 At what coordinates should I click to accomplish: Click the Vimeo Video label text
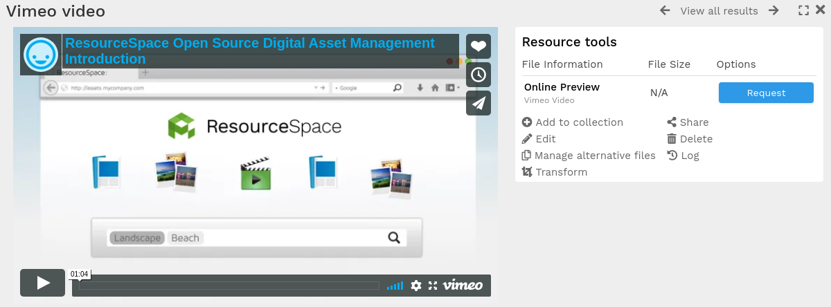(x=549, y=100)
